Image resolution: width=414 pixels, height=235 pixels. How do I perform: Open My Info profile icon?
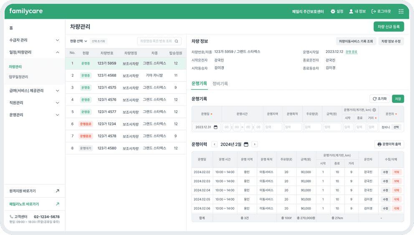(x=351, y=11)
